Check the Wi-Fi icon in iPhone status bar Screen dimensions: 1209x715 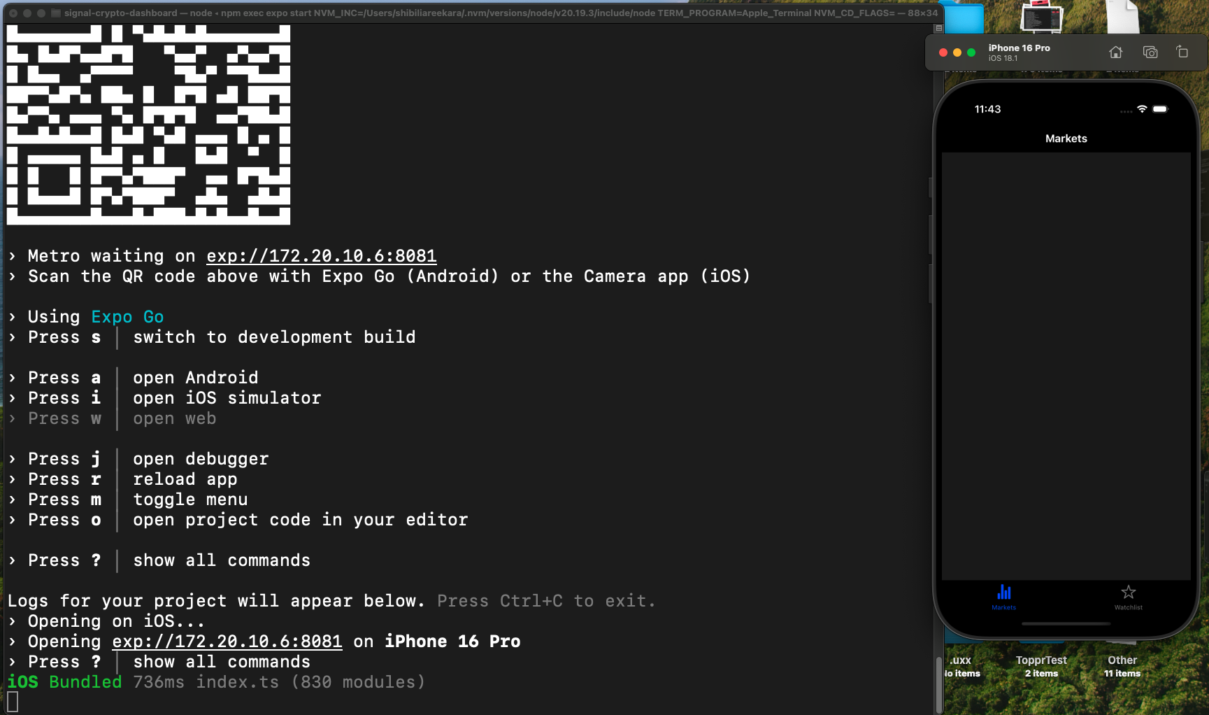1142,109
